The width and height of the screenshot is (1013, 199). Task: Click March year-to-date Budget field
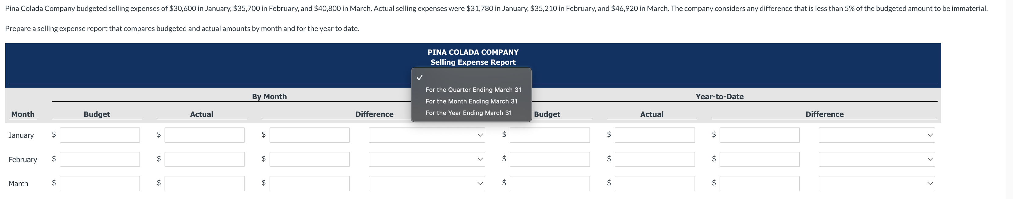550,183
